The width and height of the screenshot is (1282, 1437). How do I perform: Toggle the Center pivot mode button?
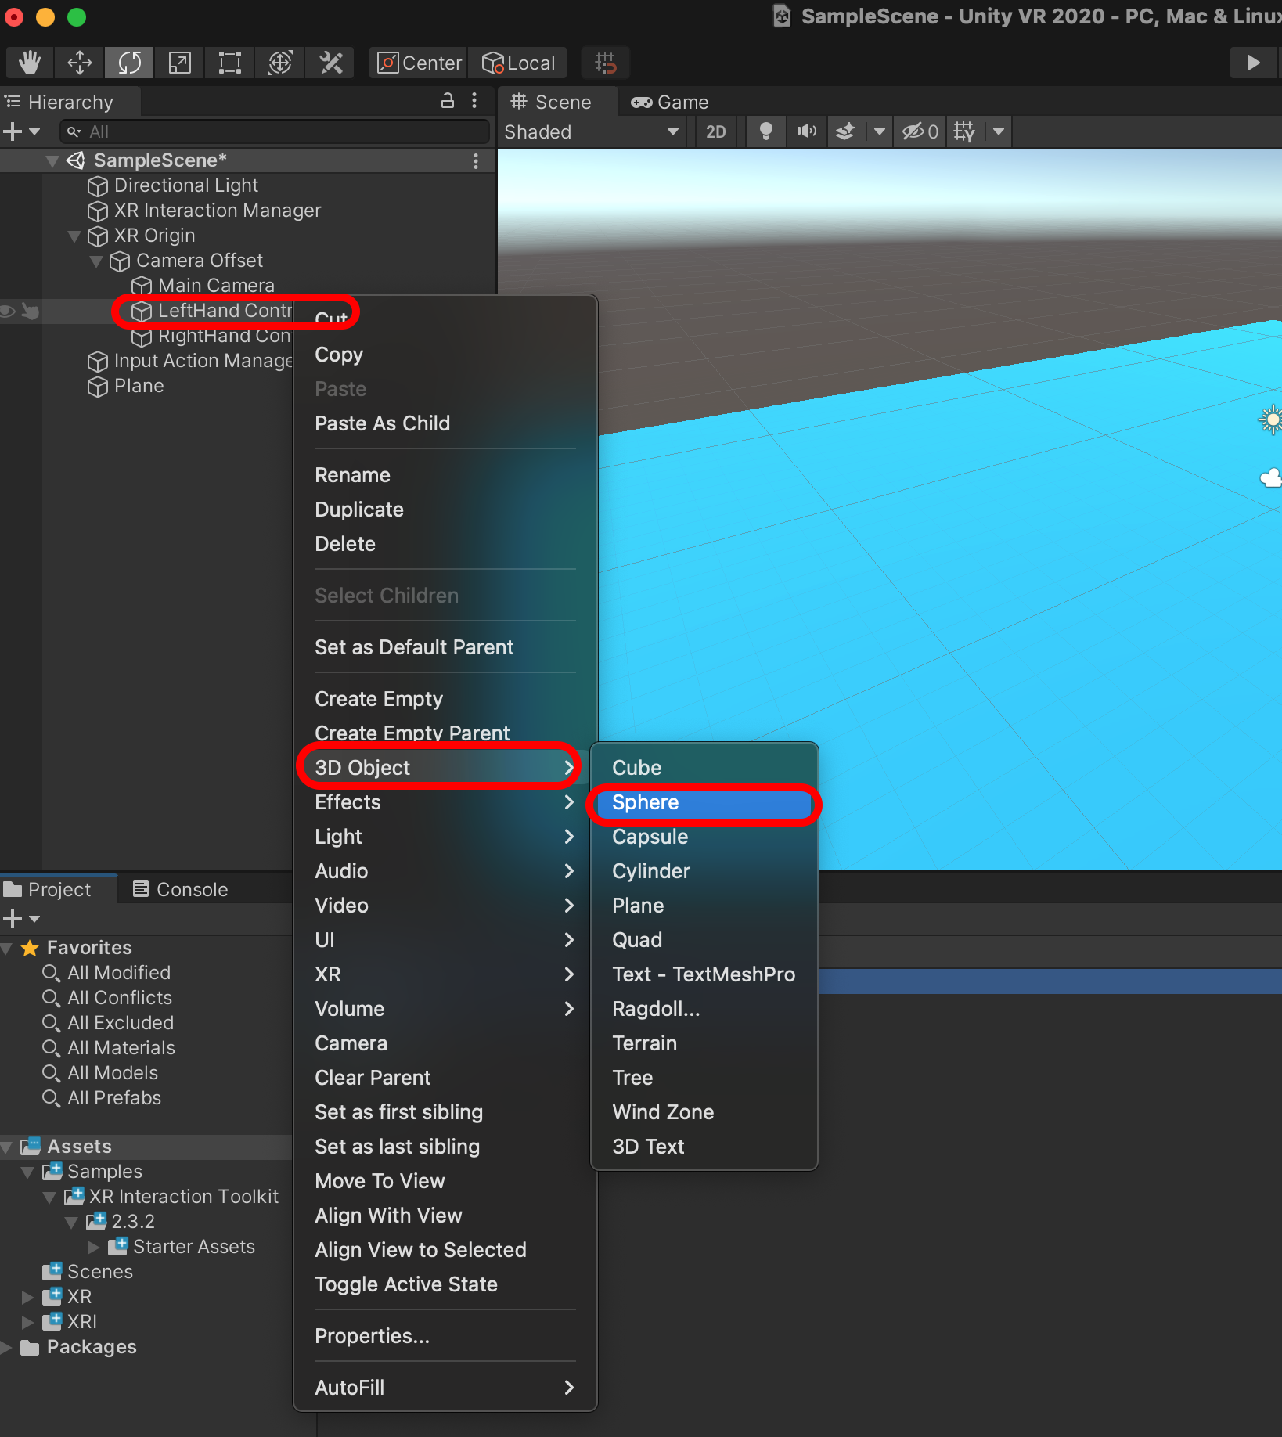(419, 63)
